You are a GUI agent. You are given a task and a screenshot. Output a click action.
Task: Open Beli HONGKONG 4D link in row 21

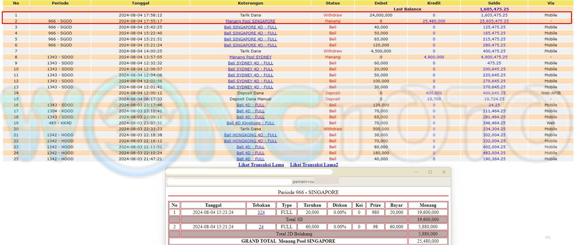250,135
